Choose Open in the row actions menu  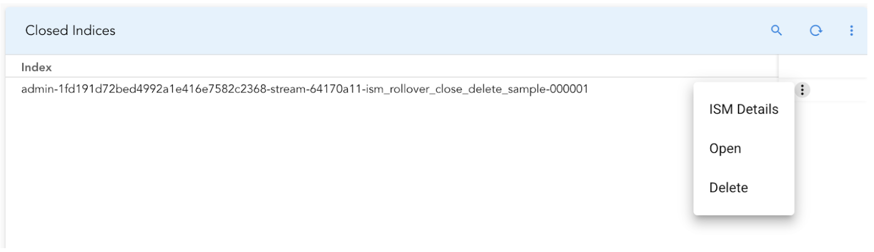click(x=725, y=148)
